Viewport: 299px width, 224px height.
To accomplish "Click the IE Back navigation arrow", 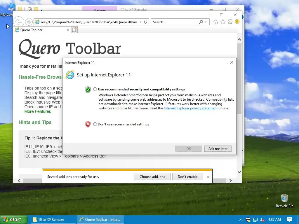I will (19, 22).
